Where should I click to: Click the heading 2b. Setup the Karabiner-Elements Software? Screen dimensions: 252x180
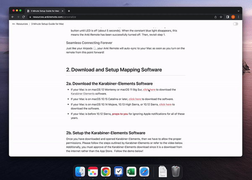coord(105,133)
